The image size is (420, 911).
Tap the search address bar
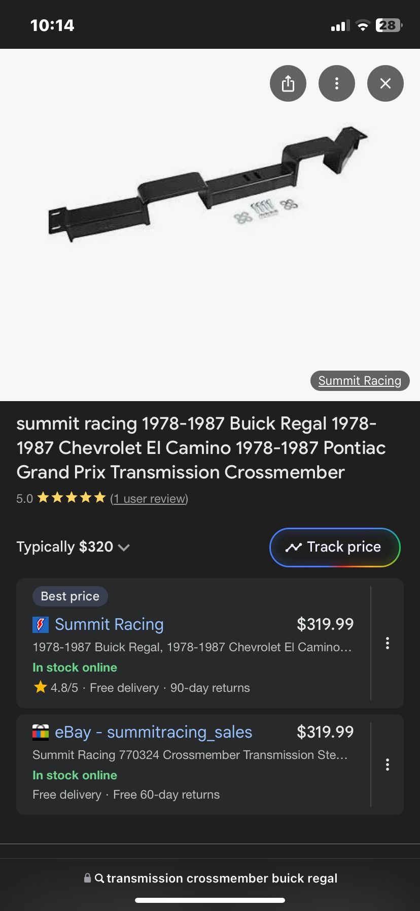[x=221, y=878]
